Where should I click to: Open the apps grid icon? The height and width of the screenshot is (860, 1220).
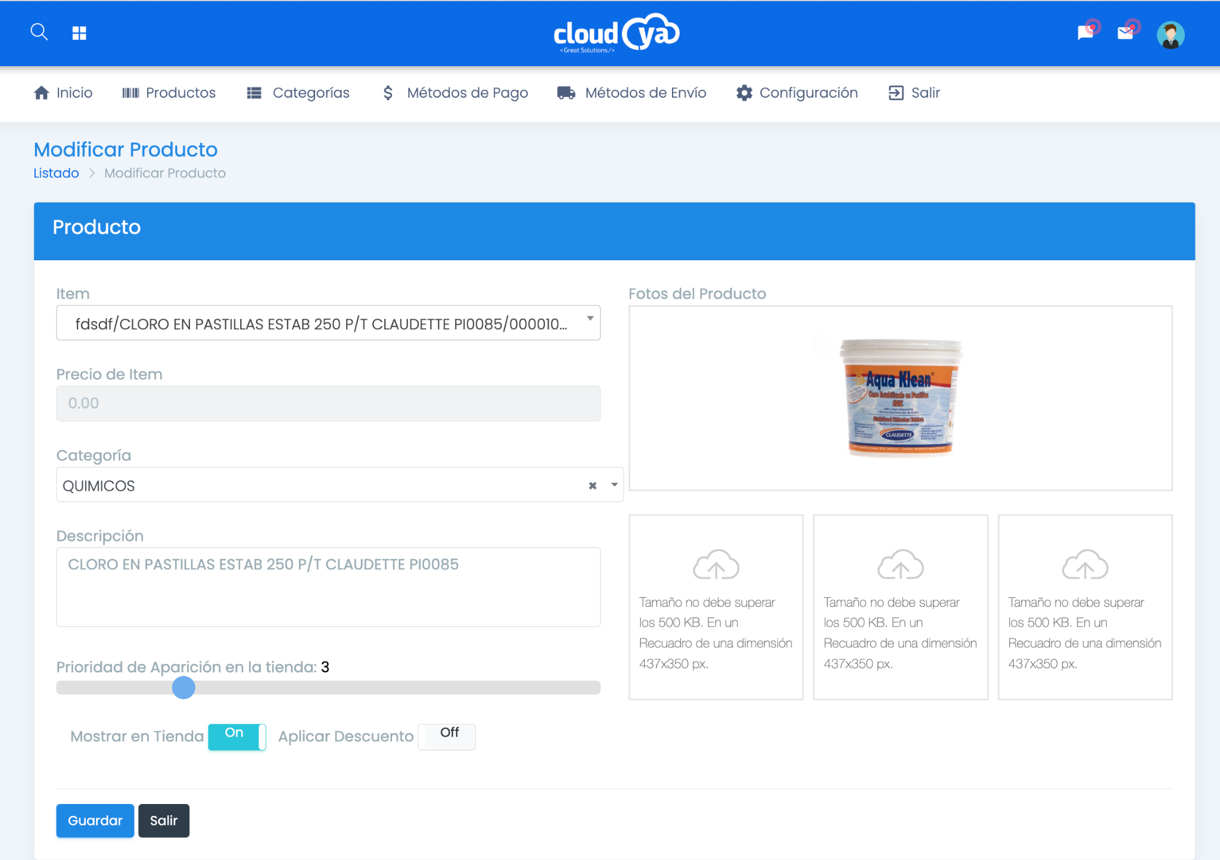pyautogui.click(x=79, y=33)
